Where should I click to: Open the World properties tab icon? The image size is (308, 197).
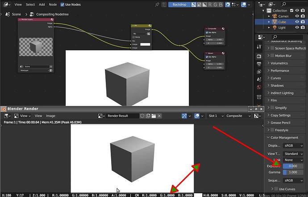pyautogui.click(x=259, y=87)
